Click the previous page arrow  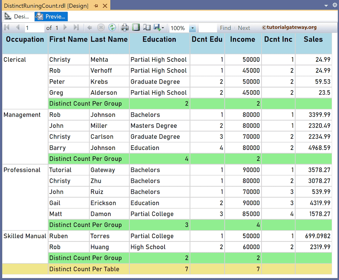coord(18,28)
